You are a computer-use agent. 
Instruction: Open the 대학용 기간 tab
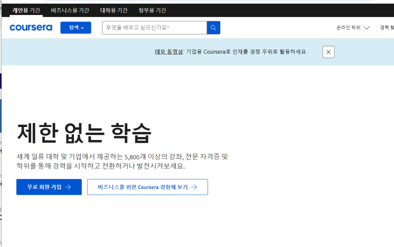pos(114,10)
